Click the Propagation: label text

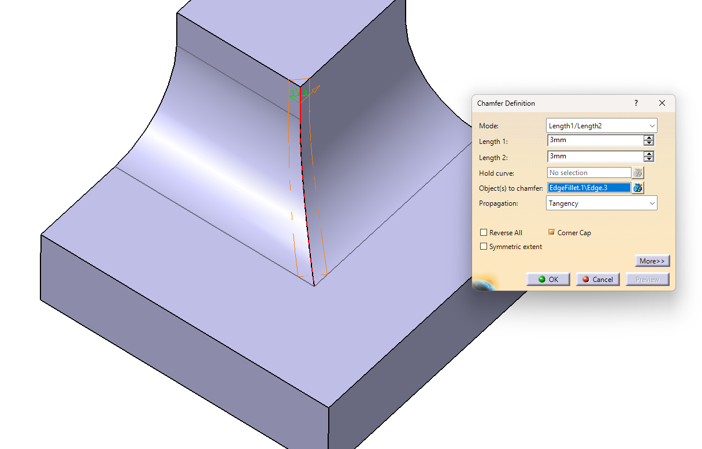[499, 204]
